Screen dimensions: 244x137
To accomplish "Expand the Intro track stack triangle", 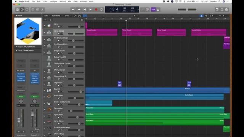I will [x=44, y=25].
